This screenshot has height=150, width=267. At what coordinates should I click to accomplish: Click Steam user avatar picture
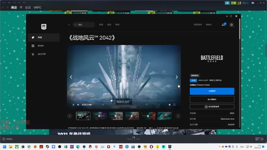coord(239,3)
